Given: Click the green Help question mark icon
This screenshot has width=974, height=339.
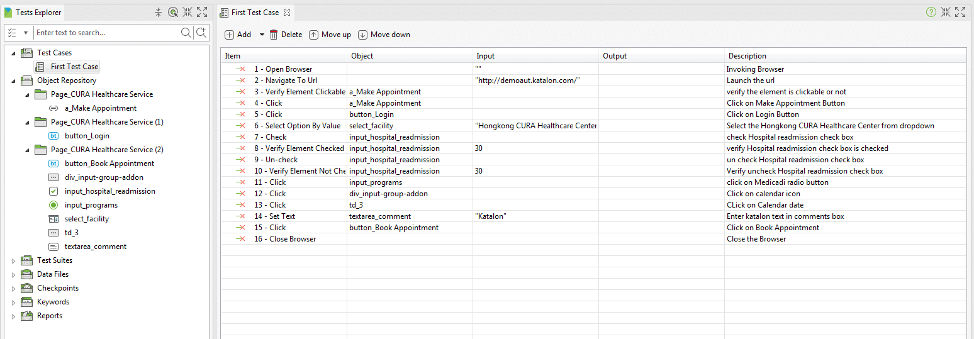Looking at the screenshot, I should click(931, 12).
